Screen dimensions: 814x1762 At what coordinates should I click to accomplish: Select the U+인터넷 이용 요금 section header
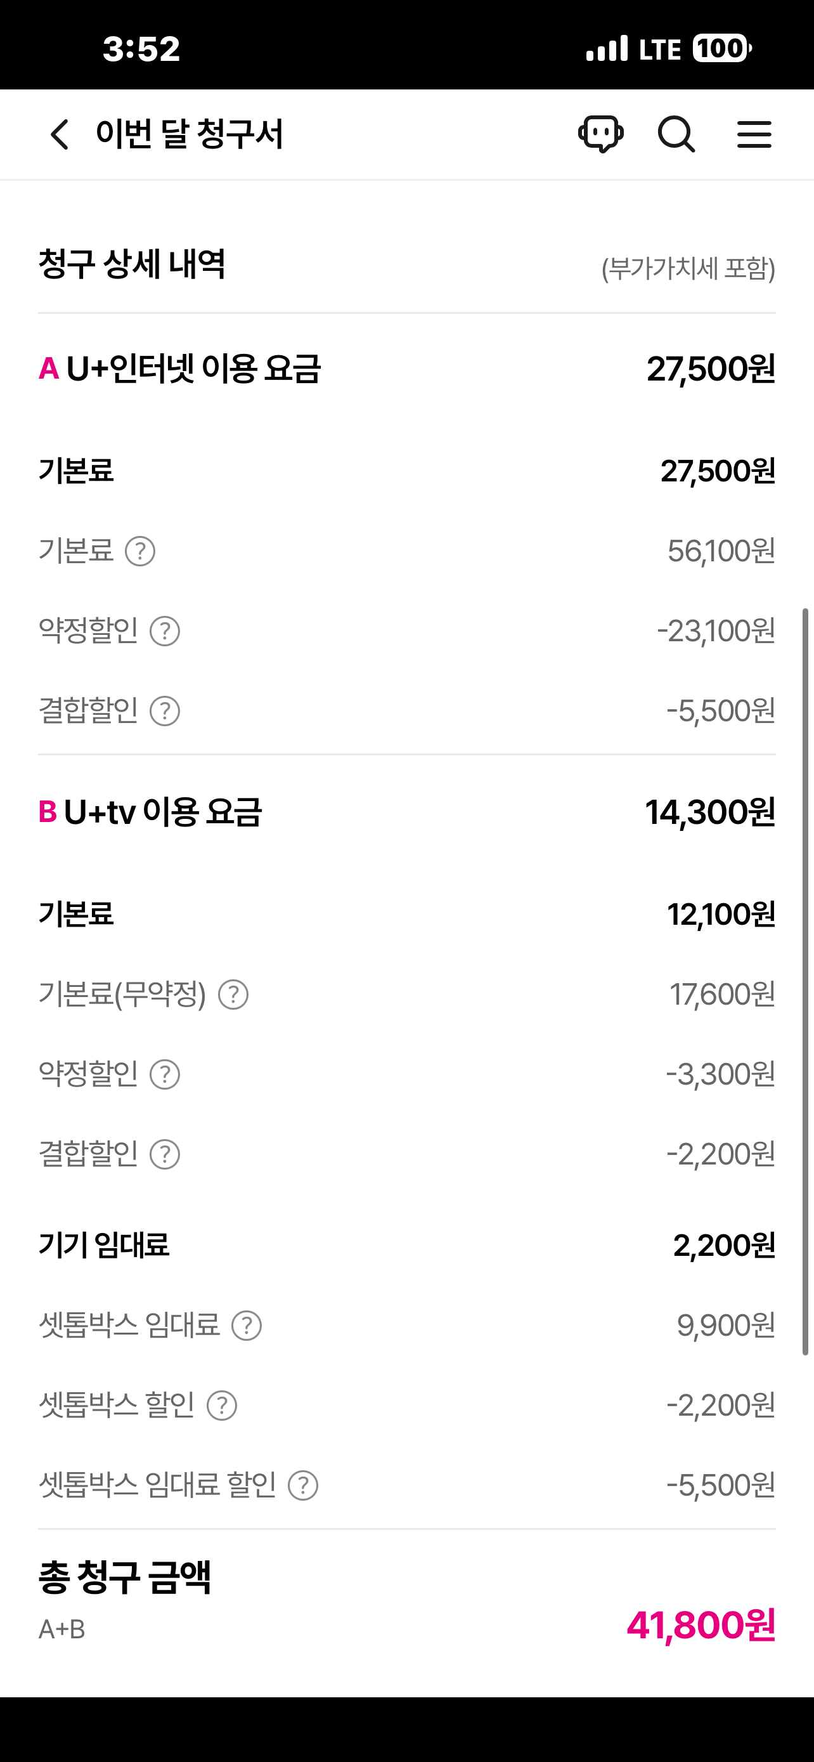pos(193,369)
